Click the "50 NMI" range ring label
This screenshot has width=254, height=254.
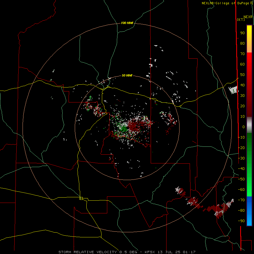(x=127, y=75)
